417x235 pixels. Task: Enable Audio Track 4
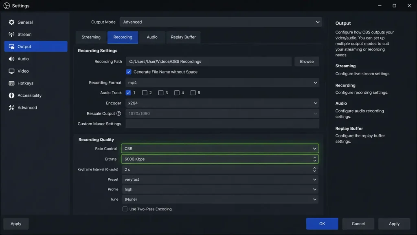[177, 93]
